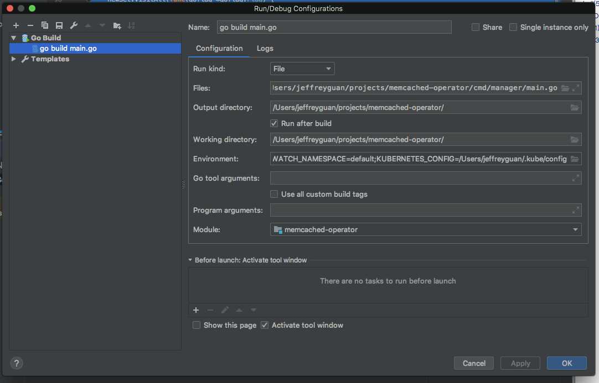Browse for Working directory folder
This screenshot has width=599, height=383.
pyautogui.click(x=575, y=140)
